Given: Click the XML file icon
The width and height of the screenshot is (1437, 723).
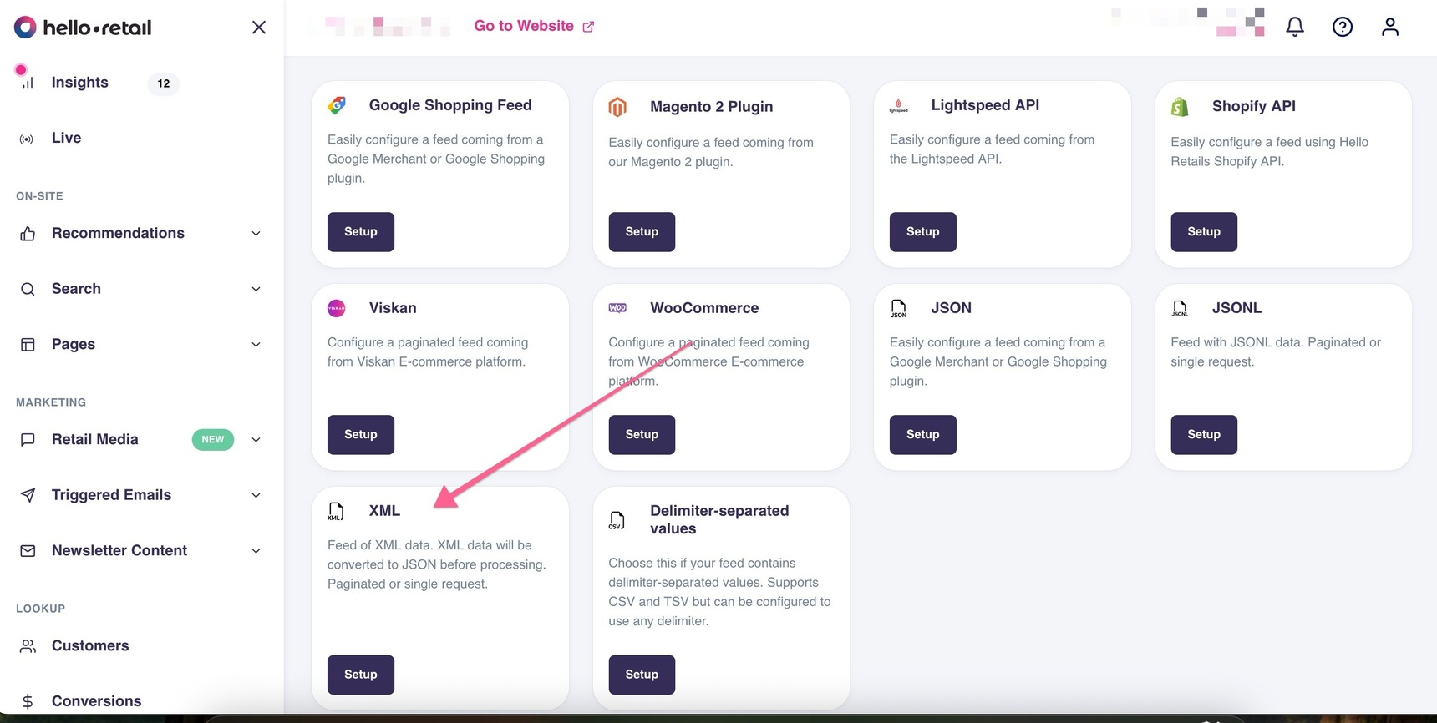Looking at the screenshot, I should click(336, 511).
